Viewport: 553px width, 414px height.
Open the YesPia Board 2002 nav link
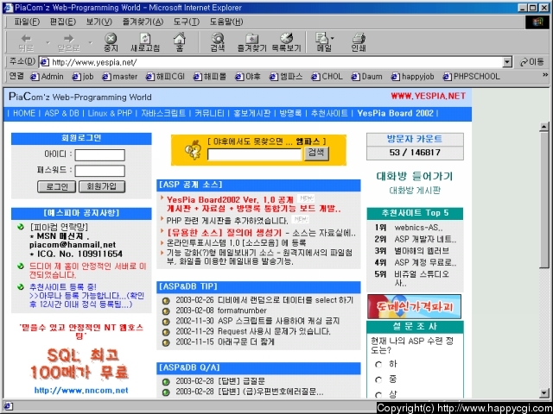(x=395, y=113)
